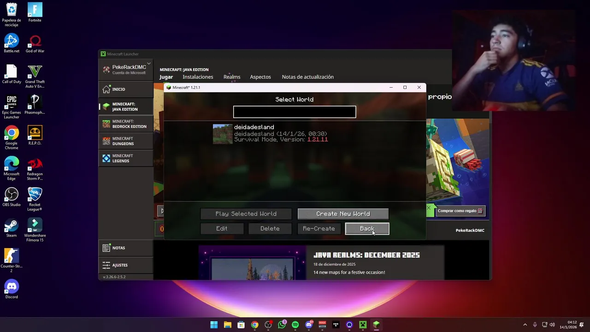Click the Java Realms news thumbnail
Viewport: 590px width, 332px height.
click(252, 263)
